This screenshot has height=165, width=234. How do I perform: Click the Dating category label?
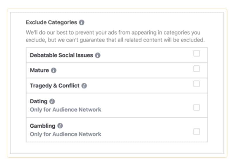pyautogui.click(x=39, y=101)
